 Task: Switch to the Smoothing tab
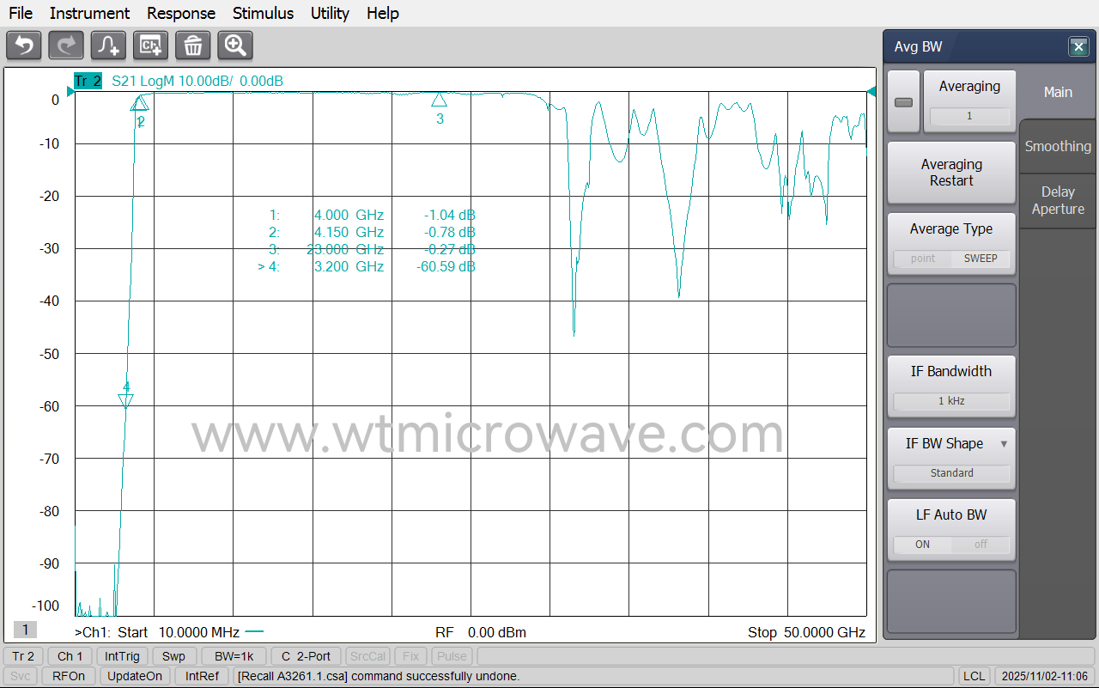[x=1057, y=146]
